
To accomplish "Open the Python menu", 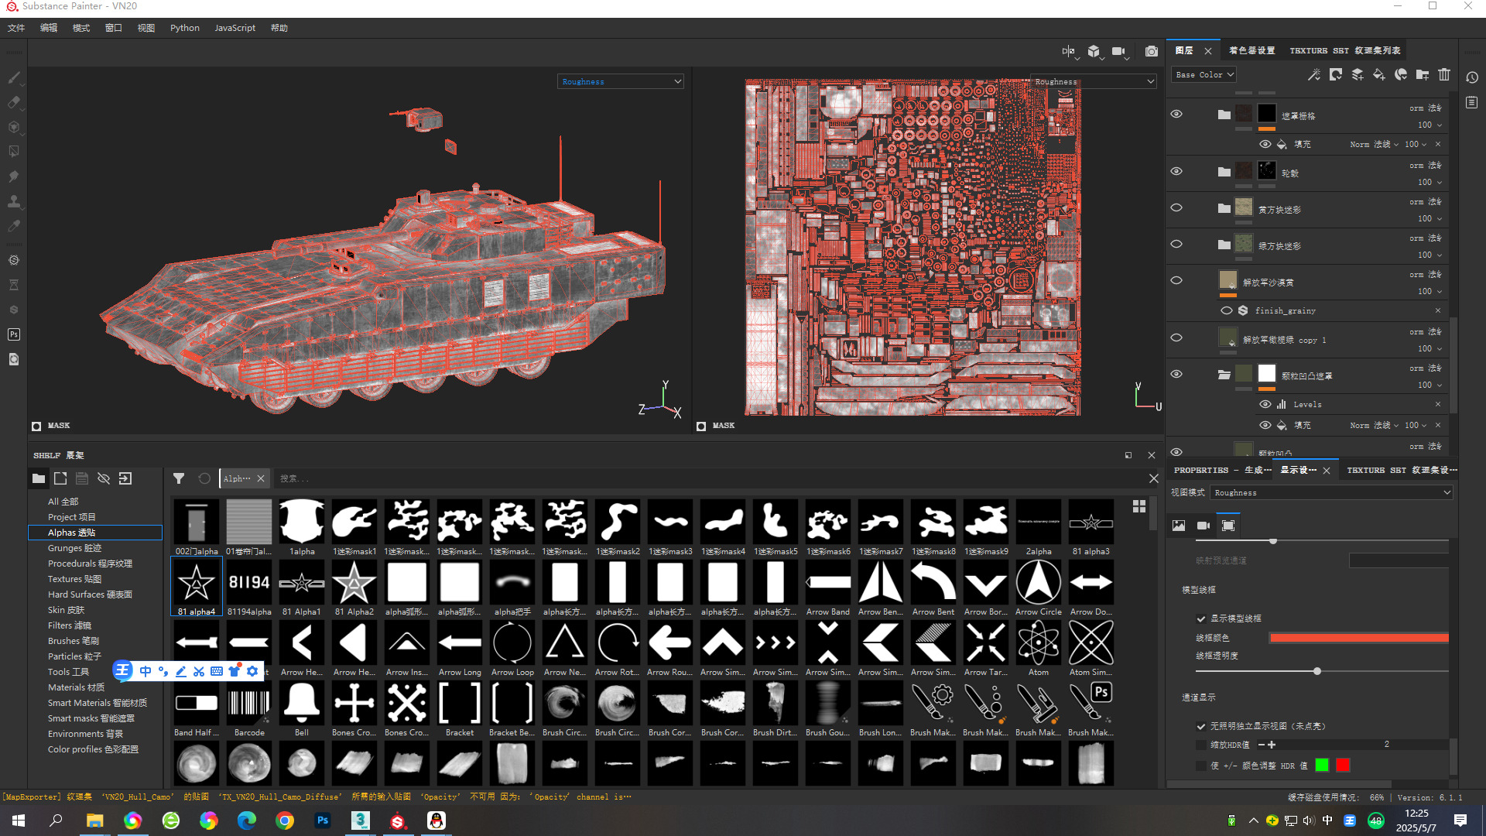I will (185, 28).
